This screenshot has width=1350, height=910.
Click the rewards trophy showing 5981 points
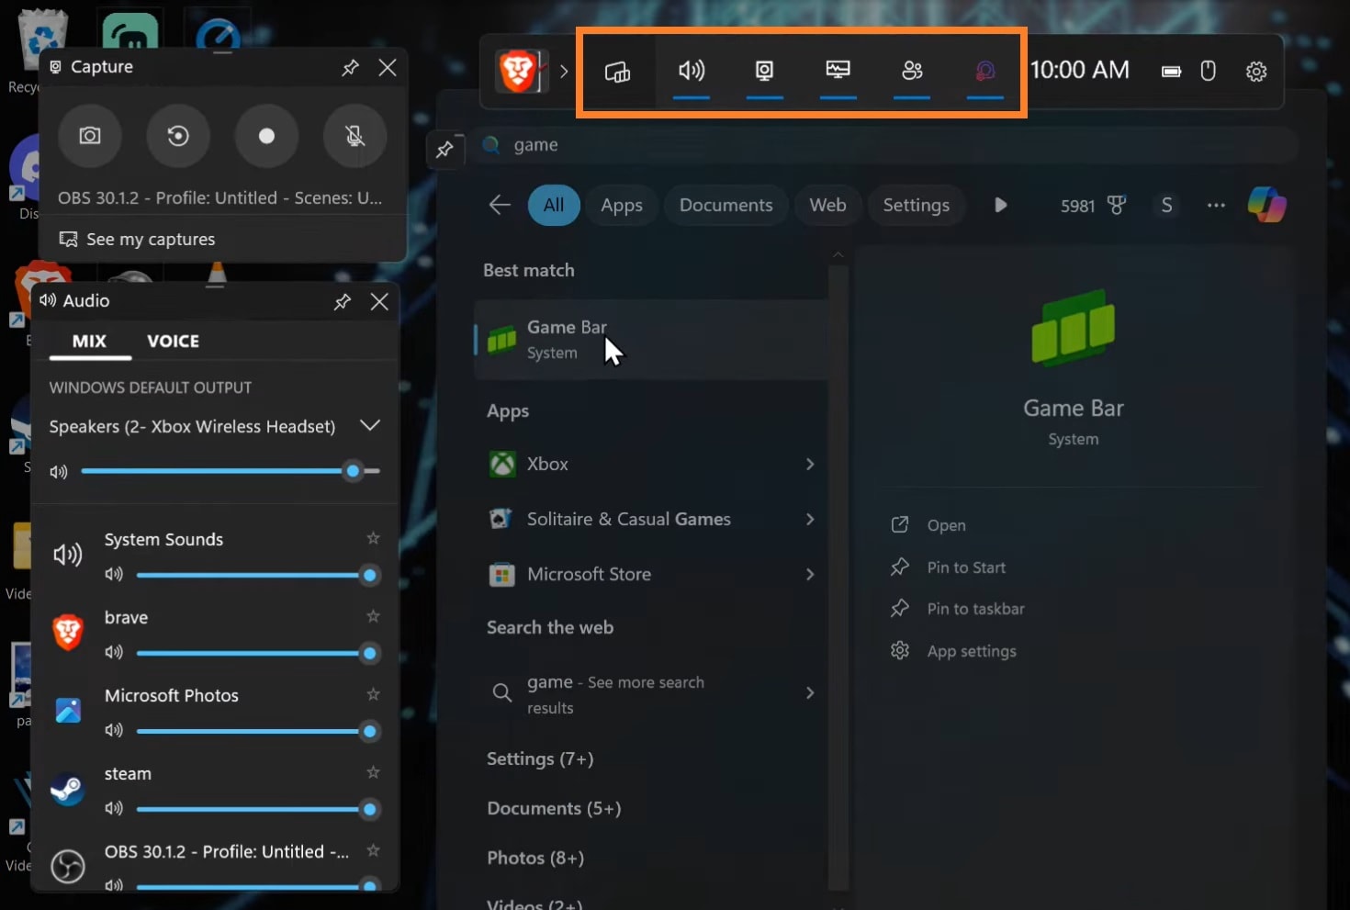click(1093, 206)
